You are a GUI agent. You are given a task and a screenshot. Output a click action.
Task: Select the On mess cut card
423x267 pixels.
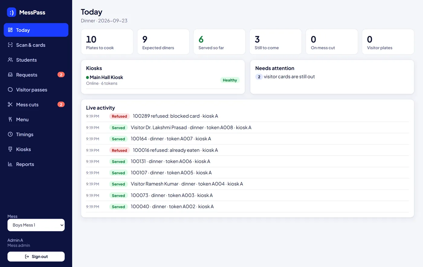coord(332,42)
